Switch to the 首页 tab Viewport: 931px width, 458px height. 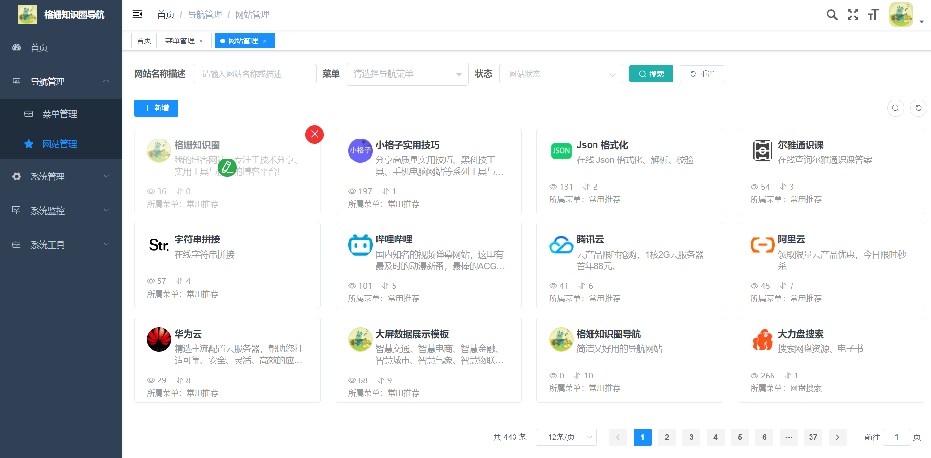coord(144,40)
